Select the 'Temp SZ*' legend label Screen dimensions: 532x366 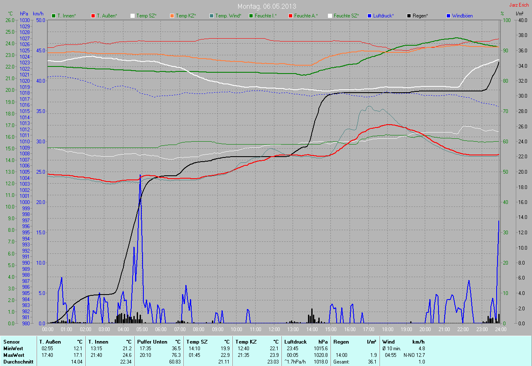click(146, 16)
